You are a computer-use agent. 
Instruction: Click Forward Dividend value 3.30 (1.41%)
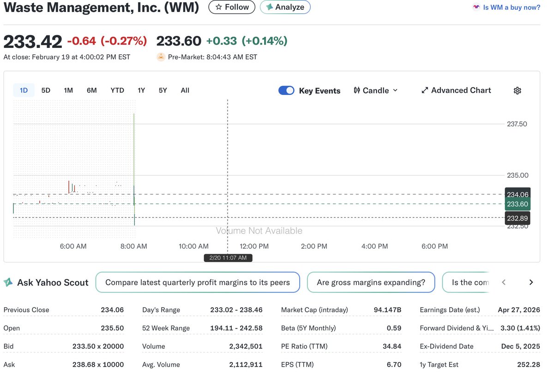(520, 328)
